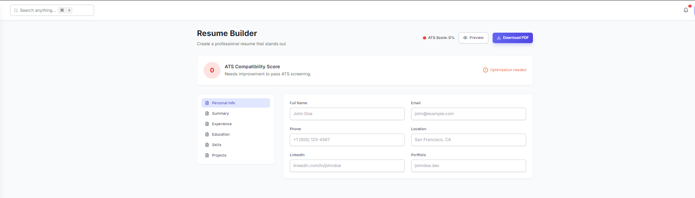Click the Full Name input field
Viewport: 695px width, 198px height.
point(347,114)
